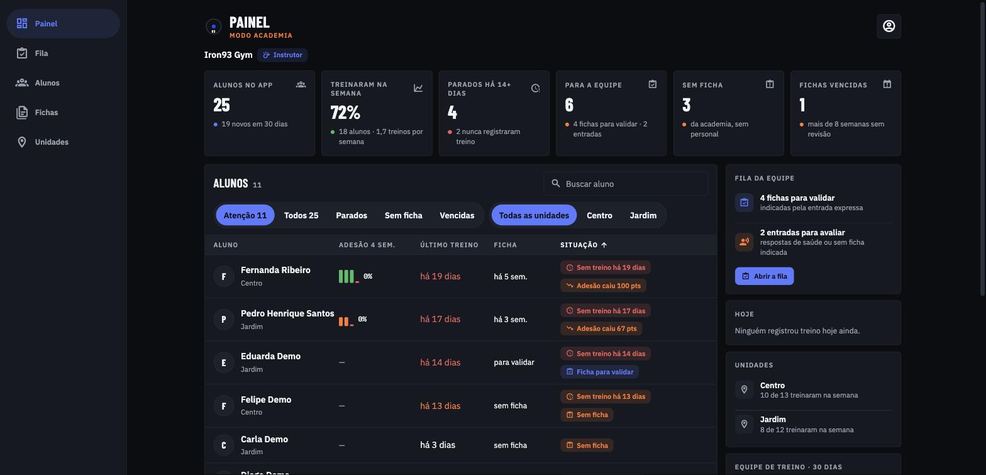The width and height of the screenshot is (986, 475).
Task: Click the pin icon next to Centro unit
Action: 744,390
